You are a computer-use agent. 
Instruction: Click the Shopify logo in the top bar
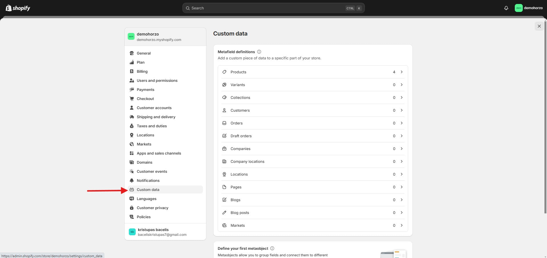18,8
